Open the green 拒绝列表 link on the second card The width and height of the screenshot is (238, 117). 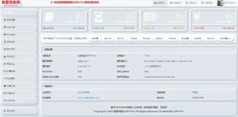[x=129, y=28]
